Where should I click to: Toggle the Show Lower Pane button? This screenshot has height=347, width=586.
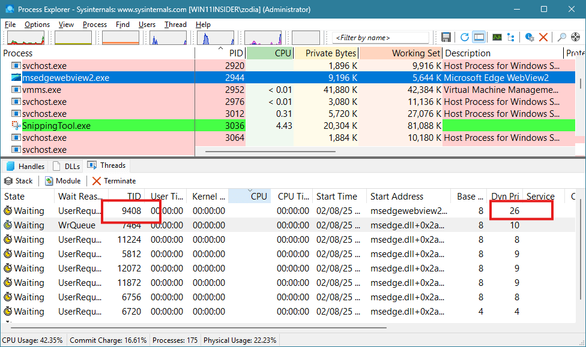click(x=479, y=37)
